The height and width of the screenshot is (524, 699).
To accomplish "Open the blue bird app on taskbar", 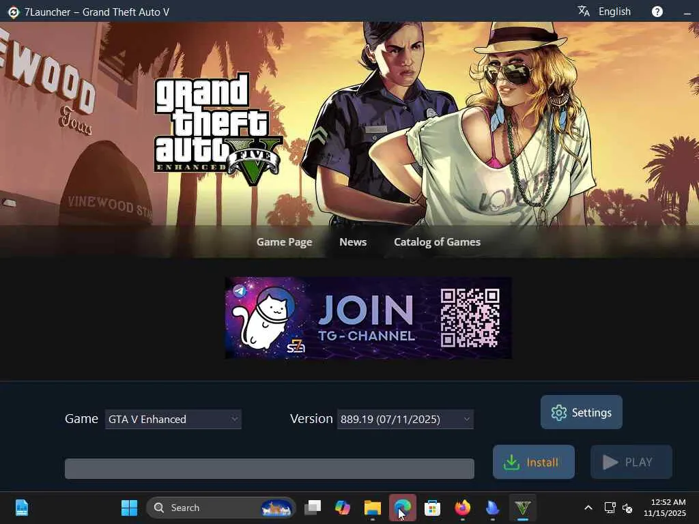I will pyautogui.click(x=492, y=508).
